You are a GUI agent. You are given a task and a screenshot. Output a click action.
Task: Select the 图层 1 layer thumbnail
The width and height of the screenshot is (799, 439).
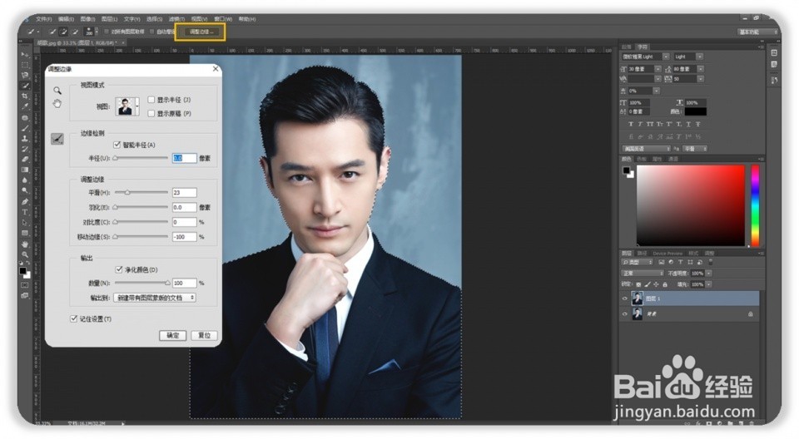[x=638, y=298]
